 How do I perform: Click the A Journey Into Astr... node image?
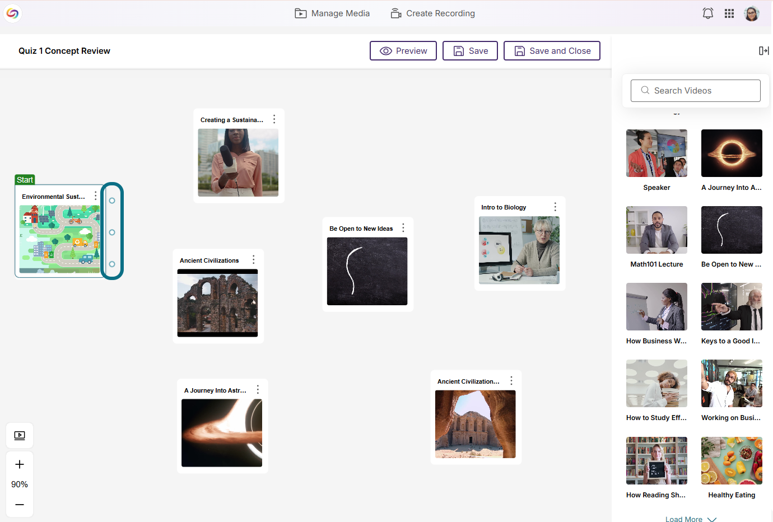[222, 433]
